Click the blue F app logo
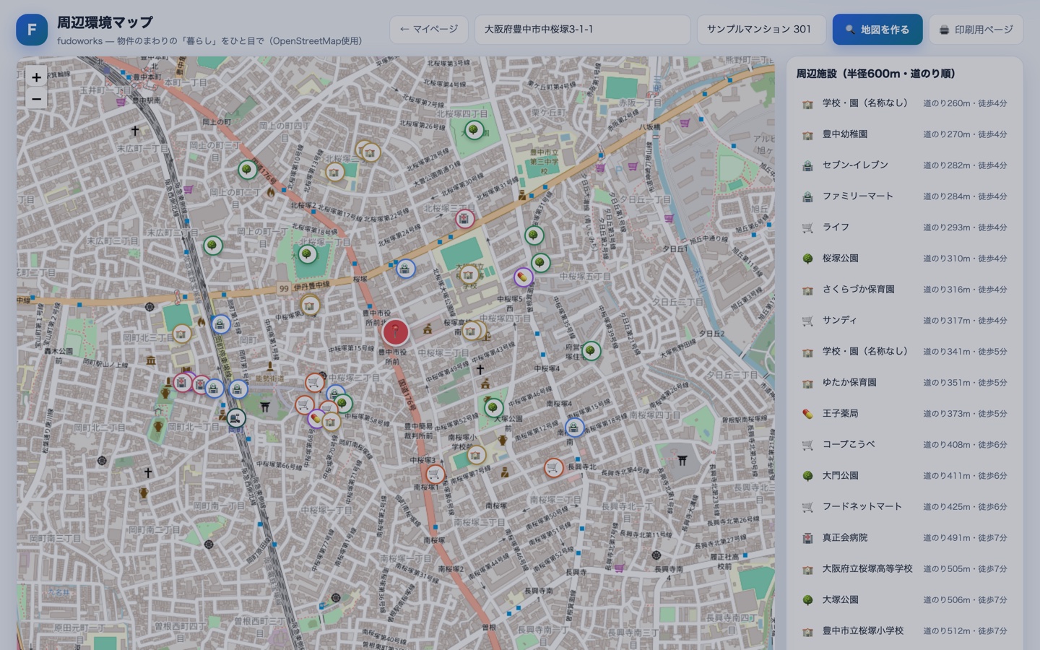Screen dimensions: 1040x650 tap(32, 30)
